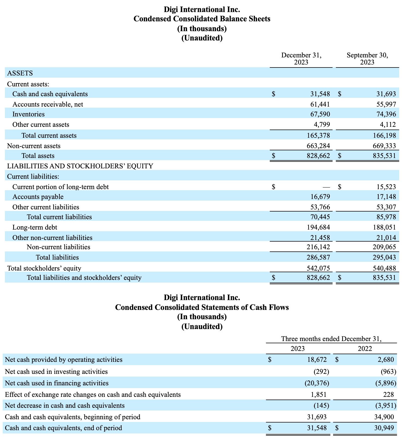Select 'Current portion of long-term debt' label

point(61,187)
